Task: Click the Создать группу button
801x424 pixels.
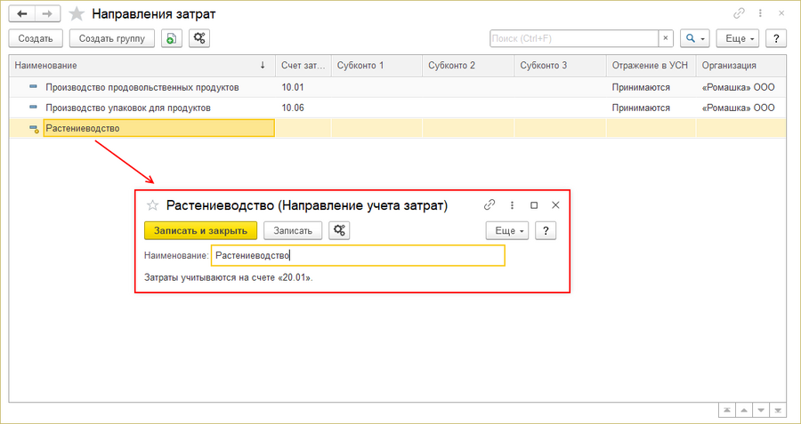Action: click(x=112, y=38)
